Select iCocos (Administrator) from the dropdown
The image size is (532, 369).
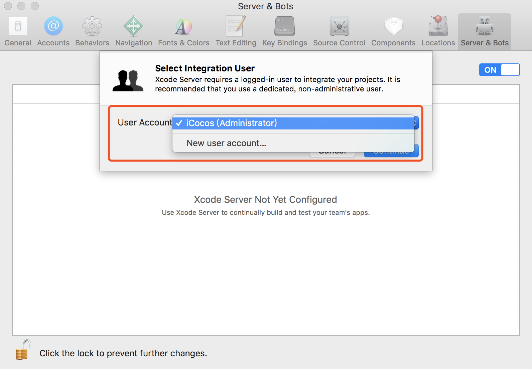[293, 123]
